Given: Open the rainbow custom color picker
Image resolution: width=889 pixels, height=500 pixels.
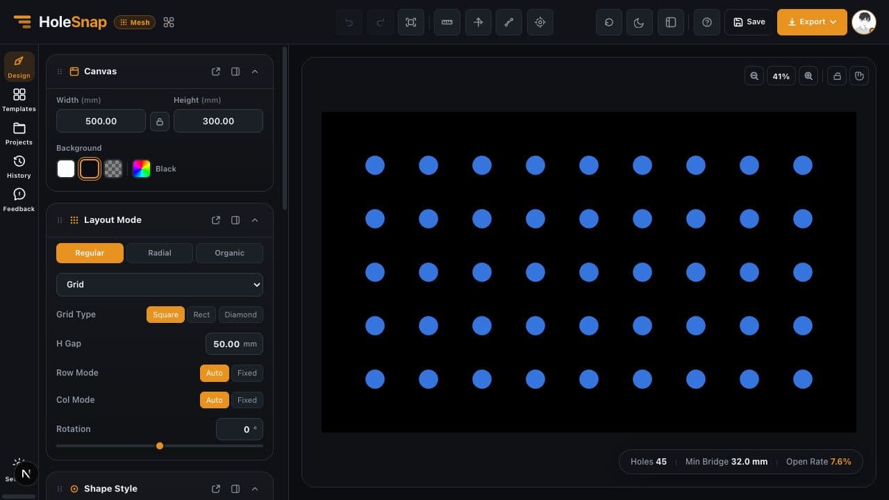Looking at the screenshot, I should pos(142,169).
